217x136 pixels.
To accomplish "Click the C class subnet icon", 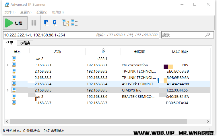I will [x=54, y=23].
